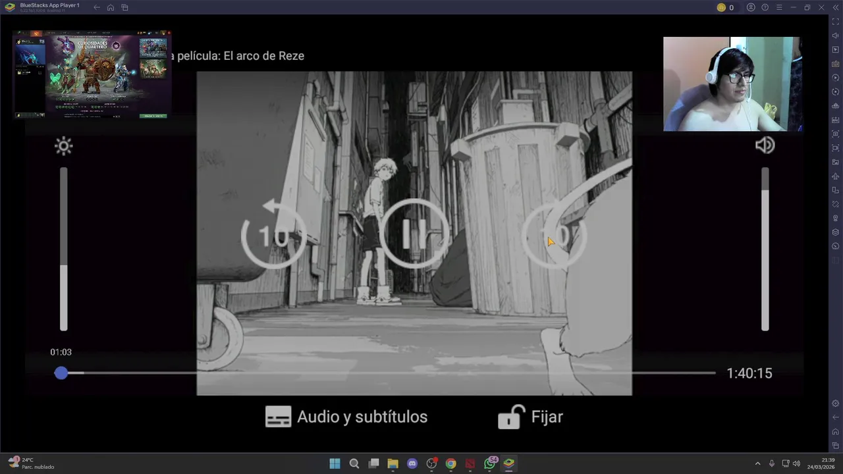
Task: Adjust the player's vertical volume slider
Action: (x=765, y=249)
